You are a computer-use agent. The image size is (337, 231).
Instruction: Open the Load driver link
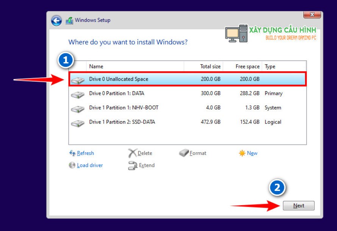90,165
